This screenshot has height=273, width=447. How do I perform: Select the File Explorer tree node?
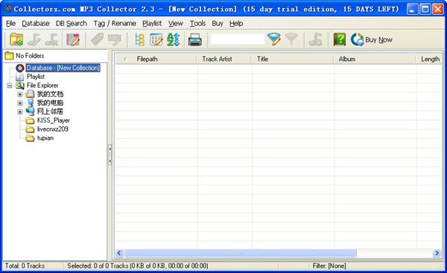pyautogui.click(x=42, y=86)
